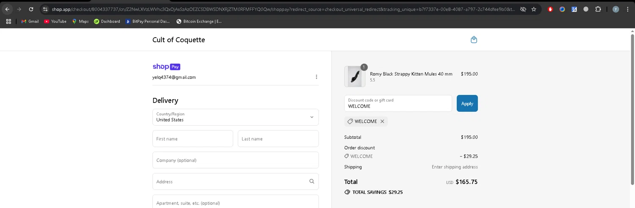635x208 pixels.
Task: Open the Bitcoin Exchange bookmark
Action: click(x=199, y=21)
